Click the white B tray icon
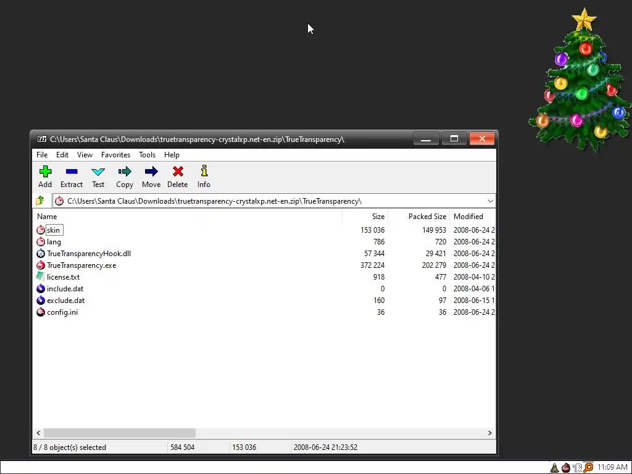The image size is (632, 474). (x=577, y=468)
